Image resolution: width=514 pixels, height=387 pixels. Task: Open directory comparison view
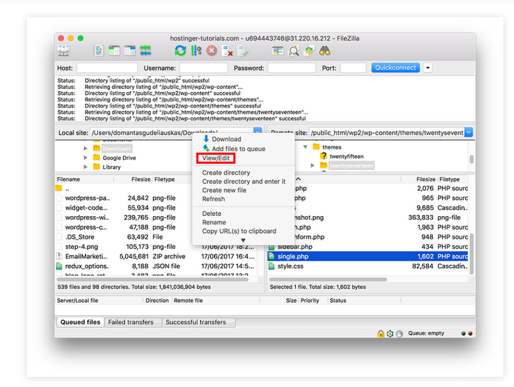click(277, 50)
